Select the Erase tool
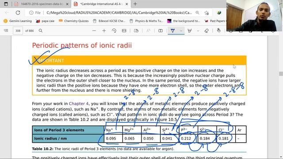The height and width of the screenshot is (159, 283). coord(207,30)
